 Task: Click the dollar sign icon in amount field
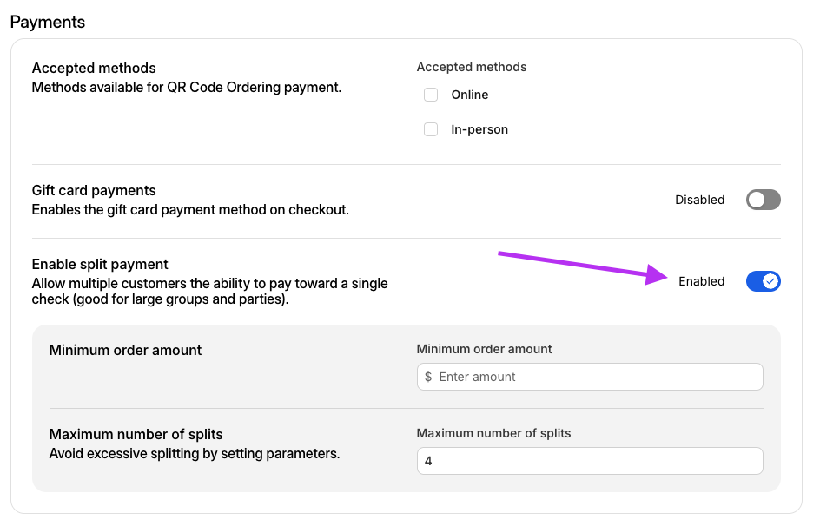coord(428,377)
